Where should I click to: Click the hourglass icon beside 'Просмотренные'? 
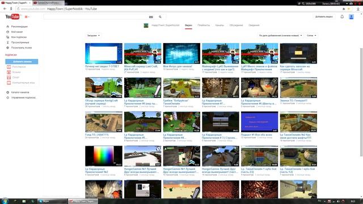[x=7, y=42]
